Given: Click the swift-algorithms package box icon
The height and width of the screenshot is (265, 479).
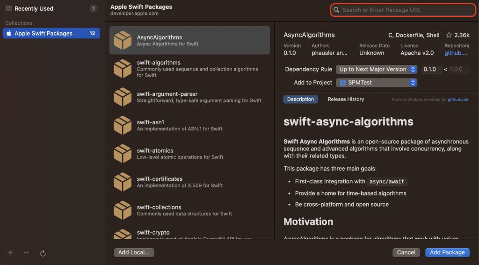Looking at the screenshot, I should [123, 69].
